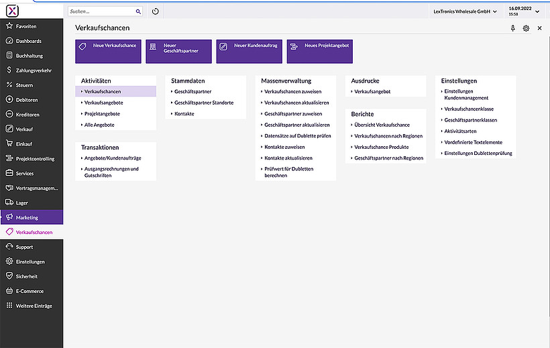Open Sicherheit shield icon

pos(9,276)
